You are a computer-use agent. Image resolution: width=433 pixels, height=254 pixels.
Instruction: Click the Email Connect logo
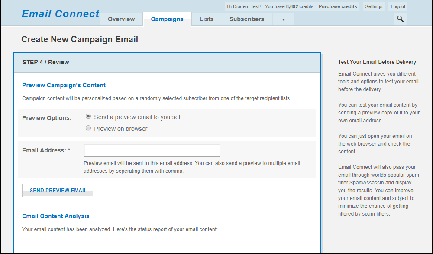(x=61, y=14)
